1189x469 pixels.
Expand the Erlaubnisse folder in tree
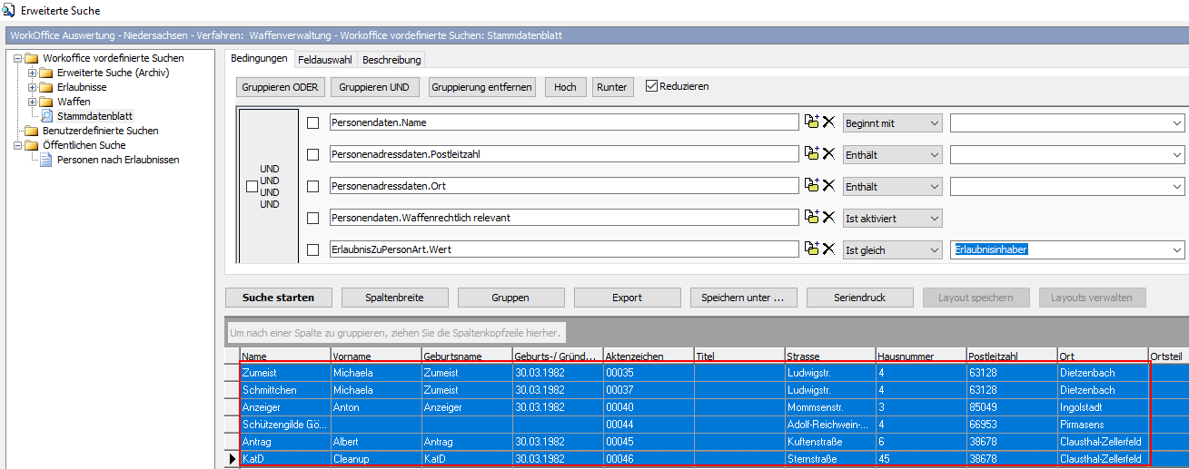[33, 87]
